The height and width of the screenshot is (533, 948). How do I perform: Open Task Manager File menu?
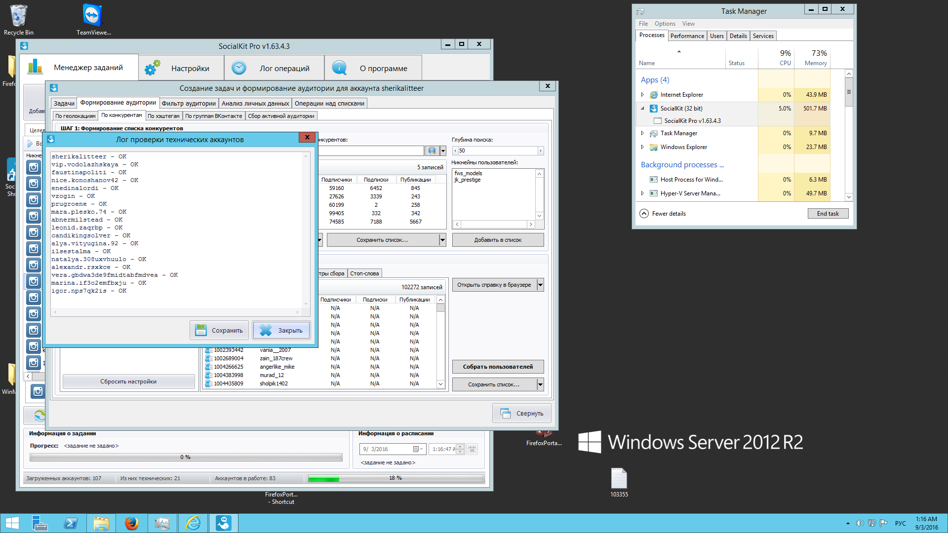pyautogui.click(x=643, y=24)
